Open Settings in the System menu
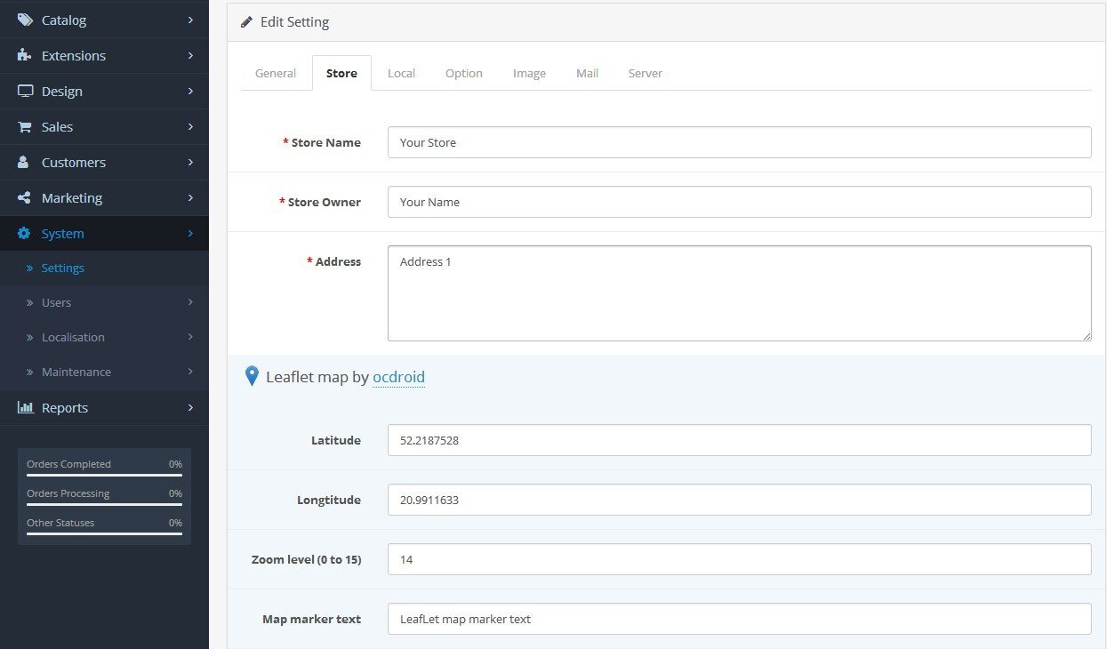The image size is (1107, 649). [62, 268]
